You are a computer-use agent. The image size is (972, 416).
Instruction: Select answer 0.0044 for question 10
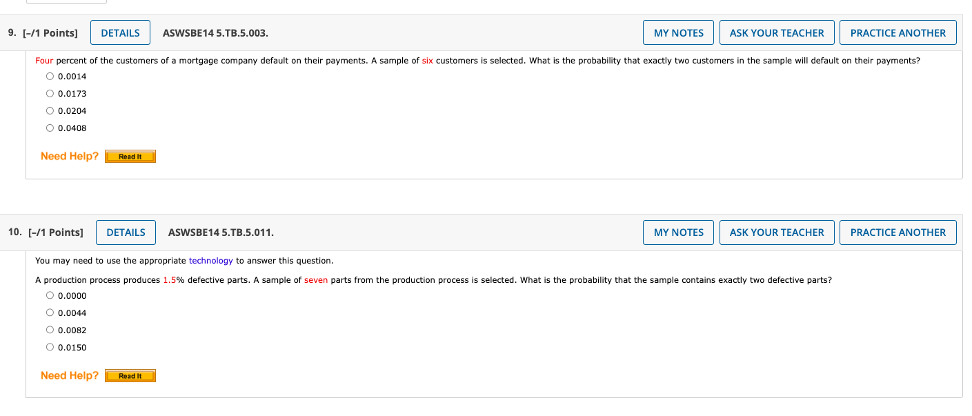(x=49, y=313)
